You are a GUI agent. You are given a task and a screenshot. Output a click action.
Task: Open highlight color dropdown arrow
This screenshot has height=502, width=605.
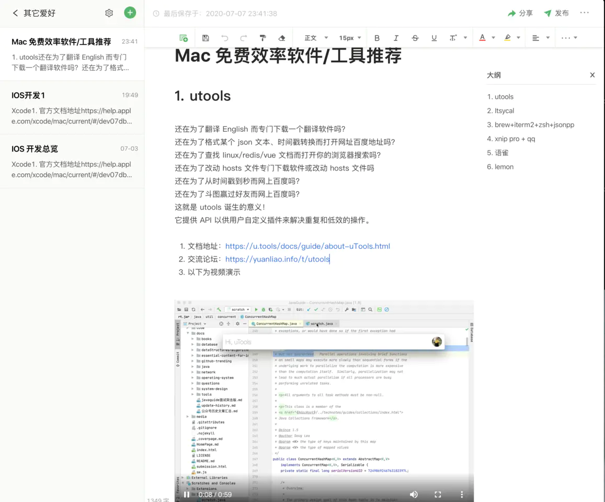coord(519,38)
